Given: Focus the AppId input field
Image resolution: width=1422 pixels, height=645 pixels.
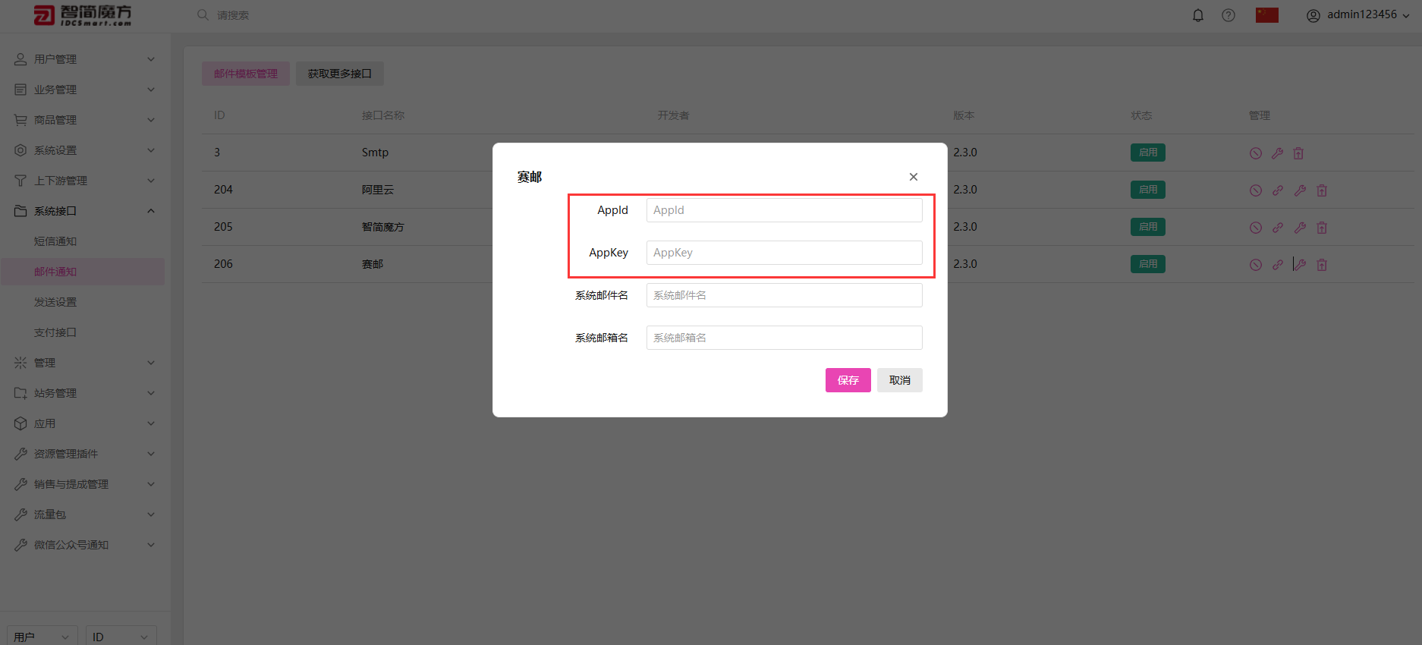Looking at the screenshot, I should coord(785,210).
